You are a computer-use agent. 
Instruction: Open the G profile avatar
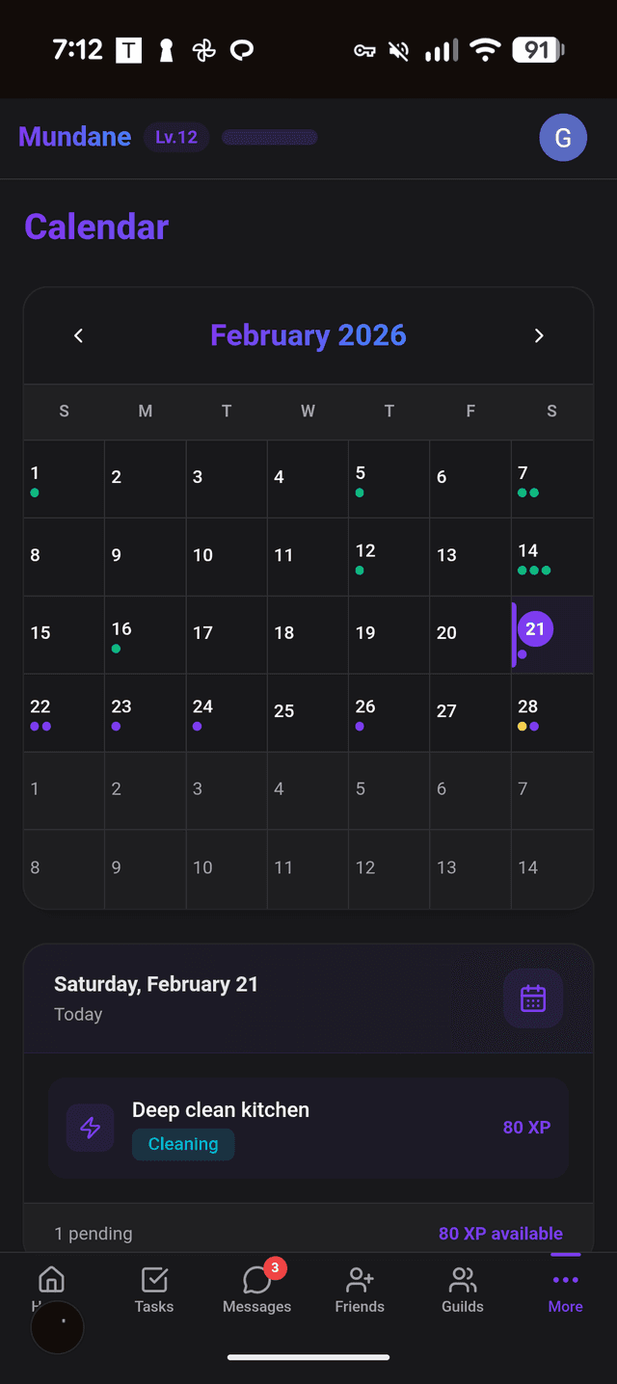coord(563,137)
